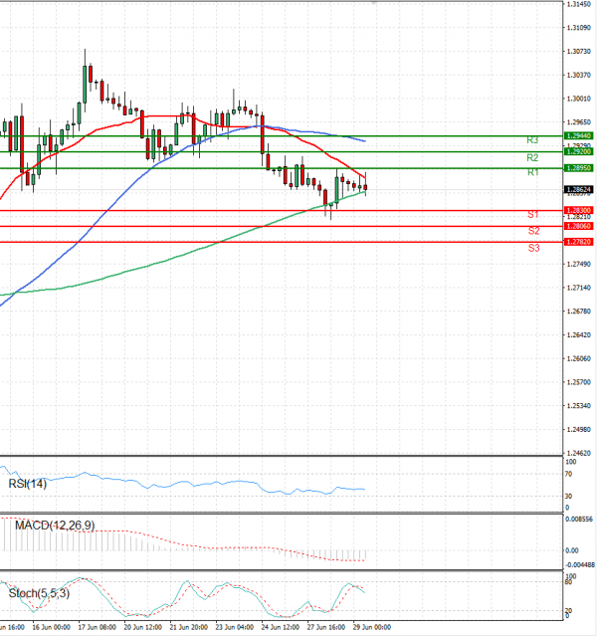Click the S2 support label
597x636 pixels.
click(533, 231)
